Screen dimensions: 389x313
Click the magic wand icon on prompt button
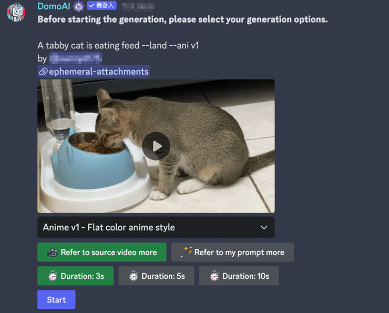[186, 252]
